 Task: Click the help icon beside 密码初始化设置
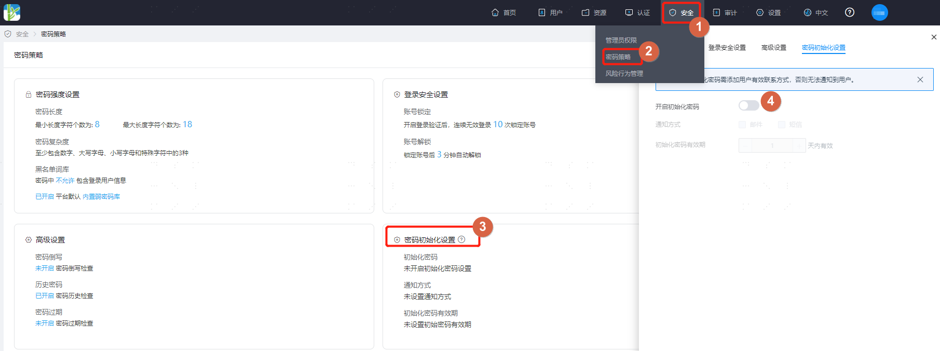point(461,239)
